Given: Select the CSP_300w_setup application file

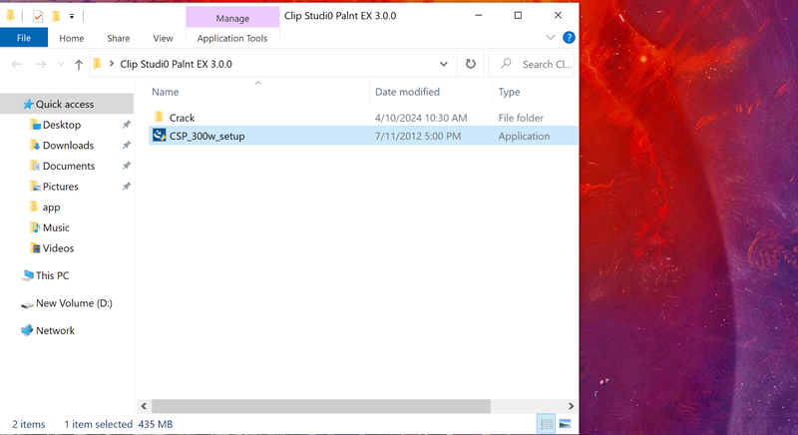Looking at the screenshot, I should pyautogui.click(x=206, y=136).
